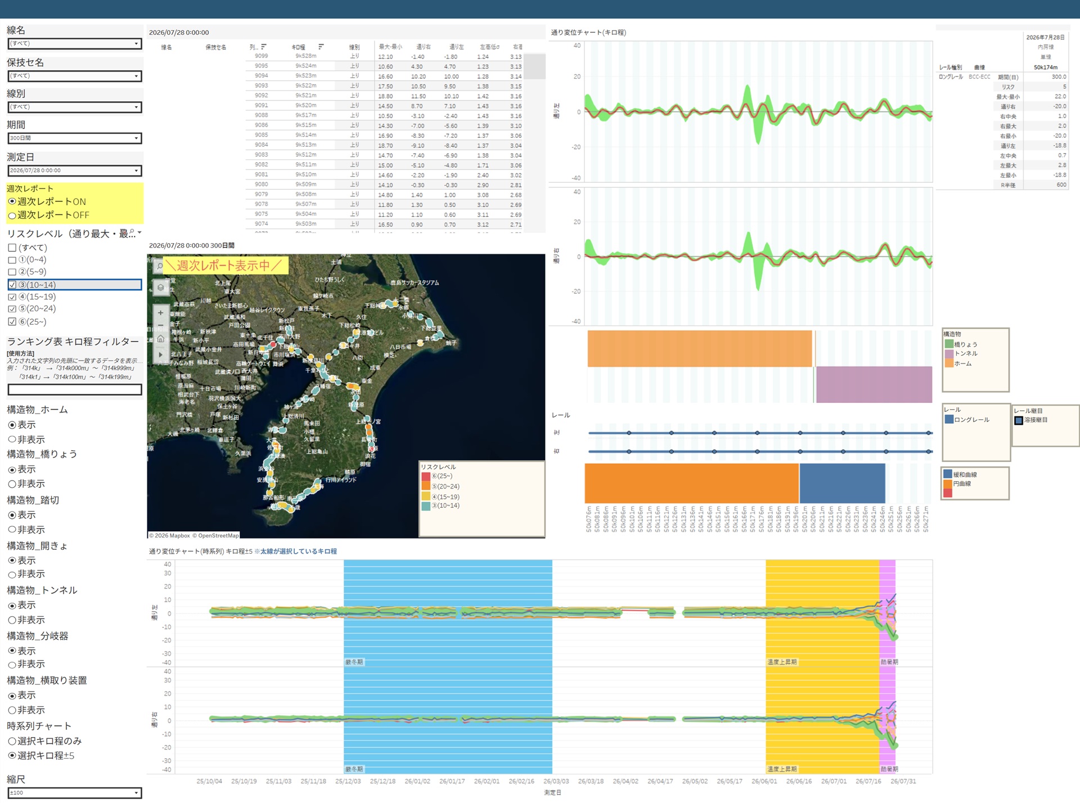1080x803 pixels.
Task: Click the ranking table vertical scrollbar thumb
Action: tap(535, 66)
